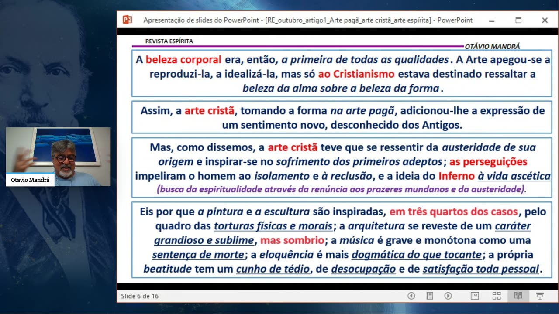
Task: Click 'Slide 6 de 16' status text
Action: point(140,296)
